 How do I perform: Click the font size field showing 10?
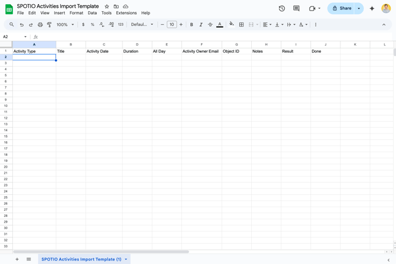[172, 24]
